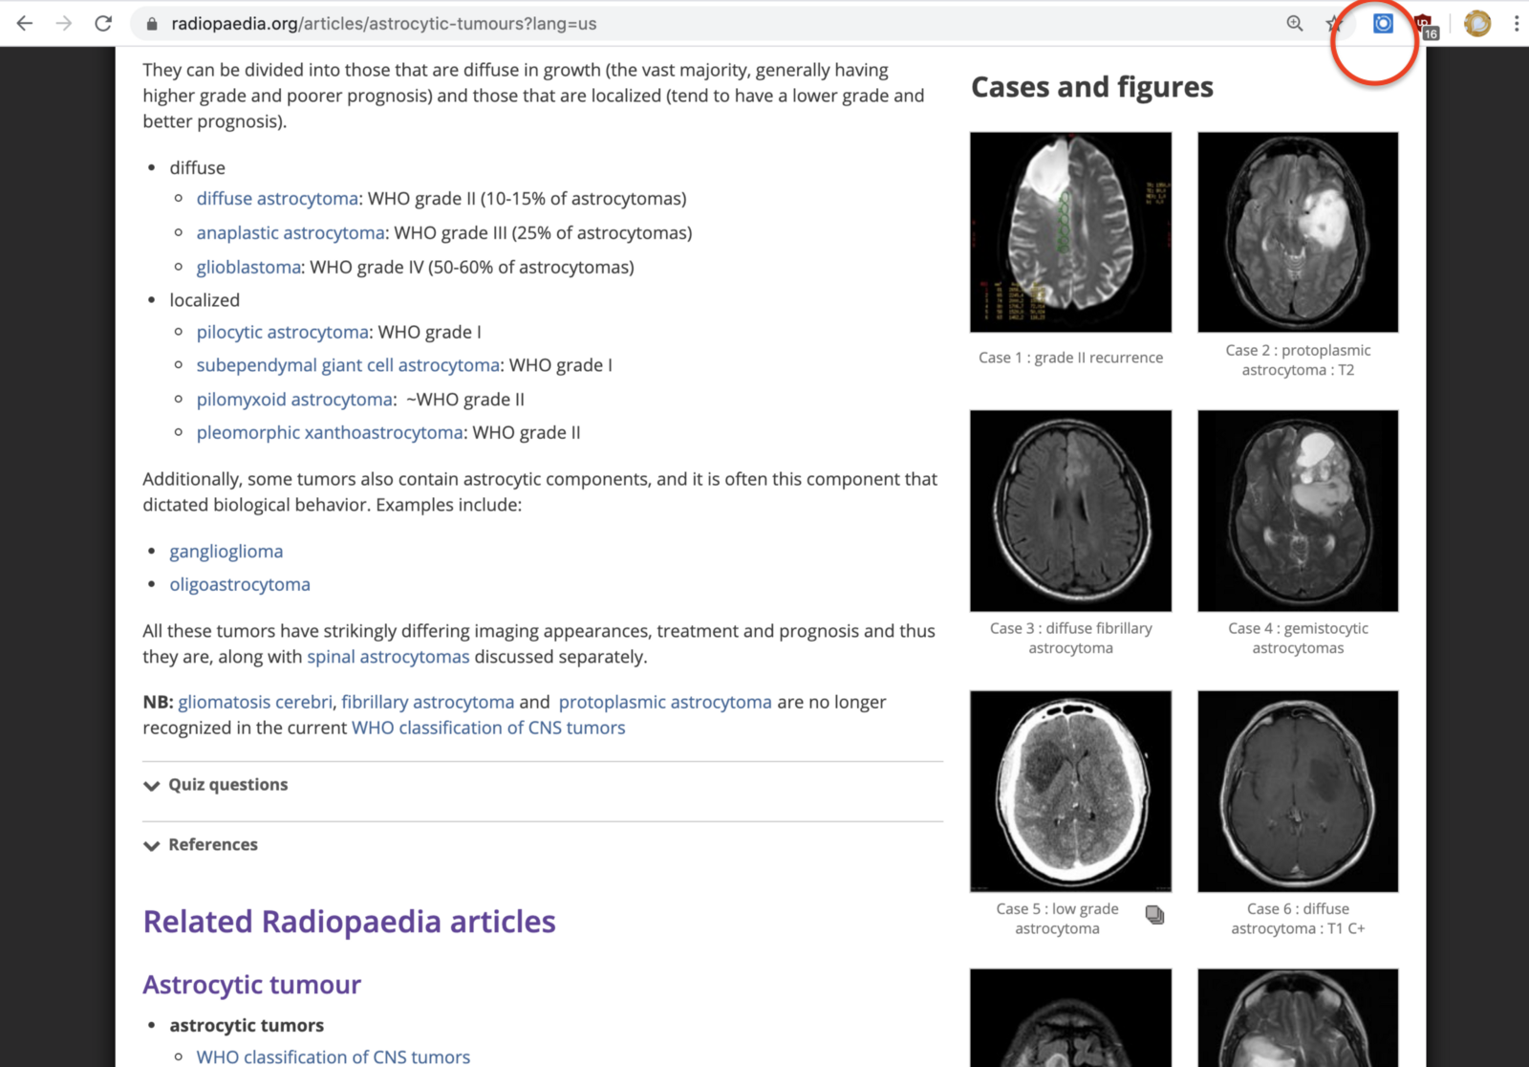Open Case 3 diffuse fibrillary astrocytoma image
The width and height of the screenshot is (1529, 1067).
click(1070, 511)
